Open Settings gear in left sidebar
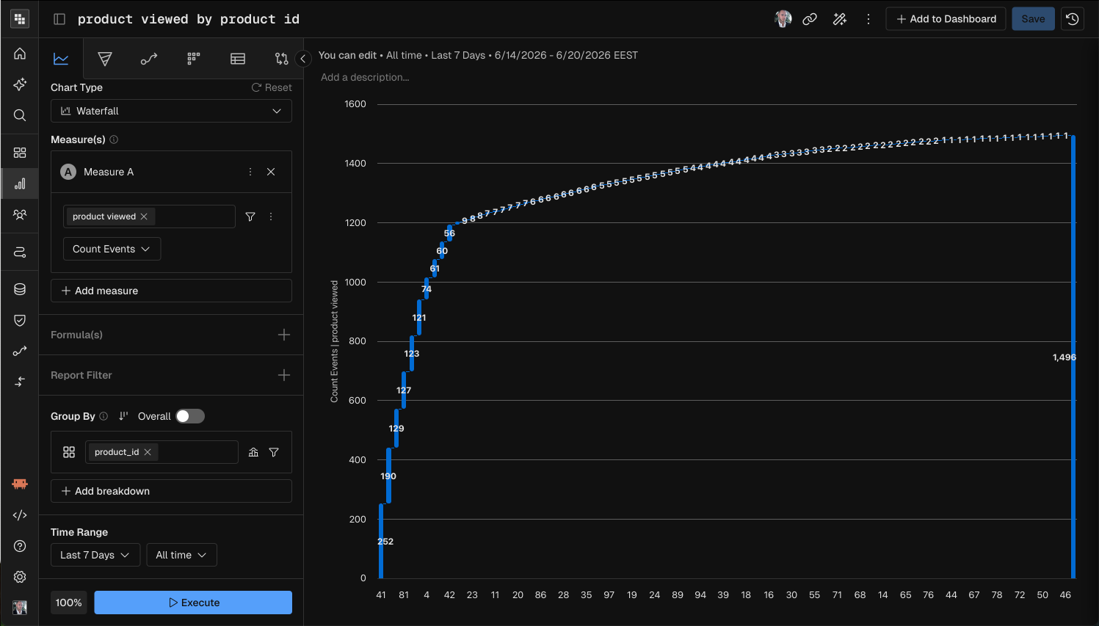 (20, 577)
